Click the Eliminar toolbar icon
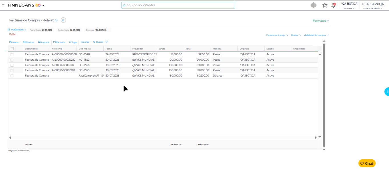Viewport: 389px width, 173px height. click(x=24, y=42)
